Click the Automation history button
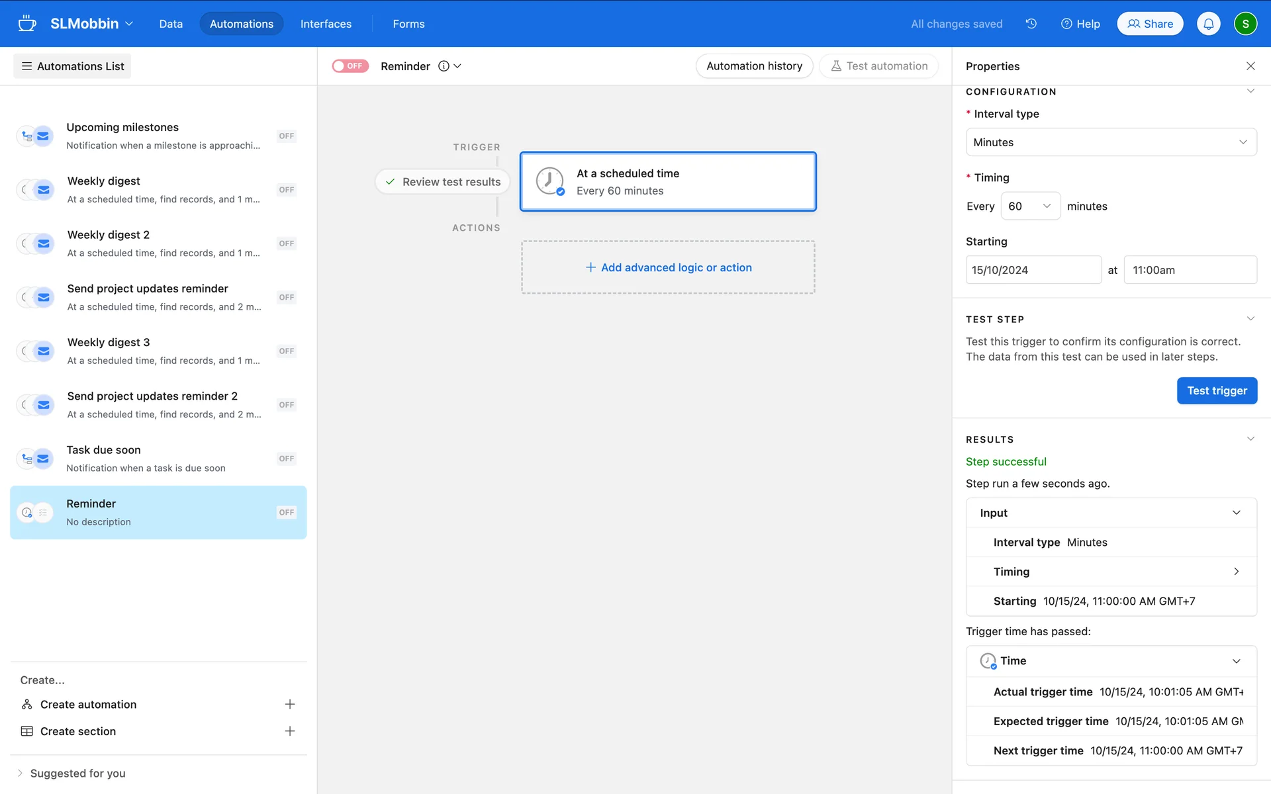This screenshot has width=1271, height=794. (x=754, y=66)
